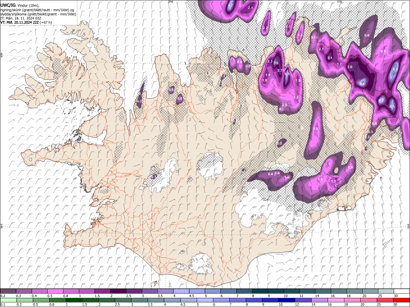Select the bright pink snow swatch above 0.5
This screenshot has height=307, width=410.
[x=55, y=291]
